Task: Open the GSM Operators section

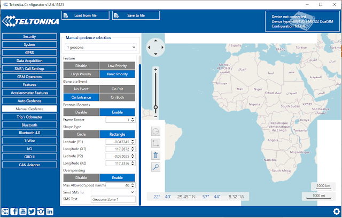Action: 29,77
